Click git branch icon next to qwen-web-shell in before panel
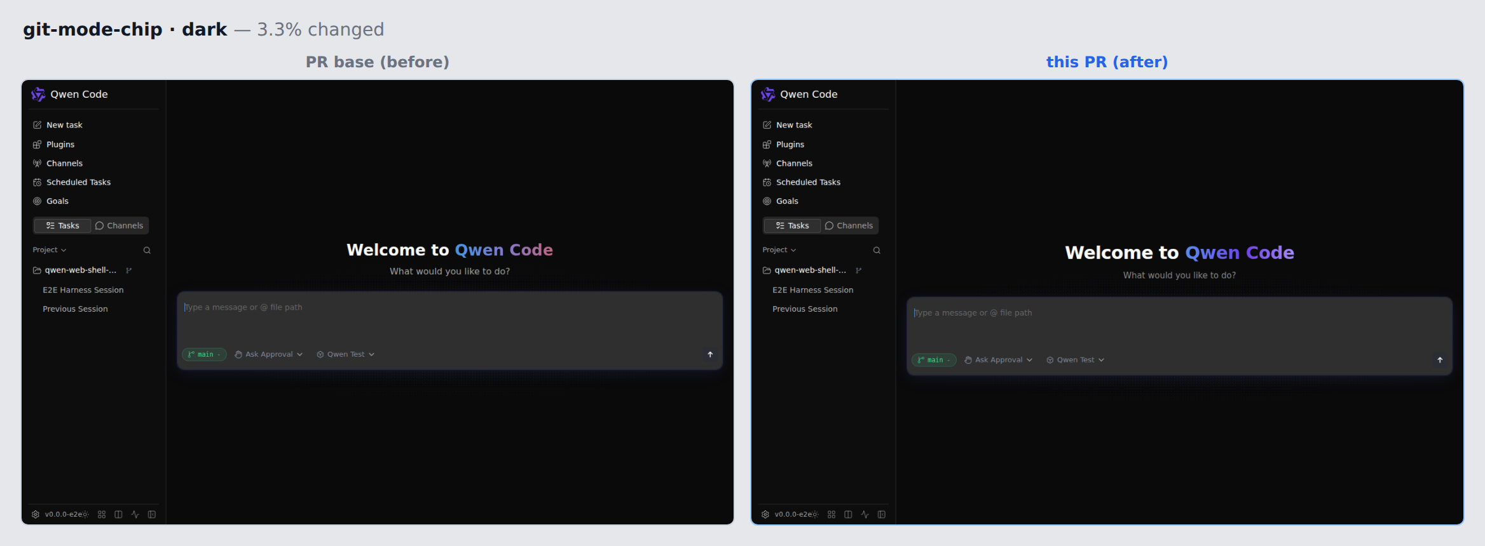This screenshot has width=1485, height=546. coord(129,270)
